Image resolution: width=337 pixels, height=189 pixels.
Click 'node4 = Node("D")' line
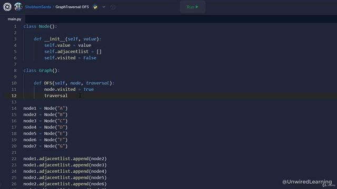[x=45, y=127]
